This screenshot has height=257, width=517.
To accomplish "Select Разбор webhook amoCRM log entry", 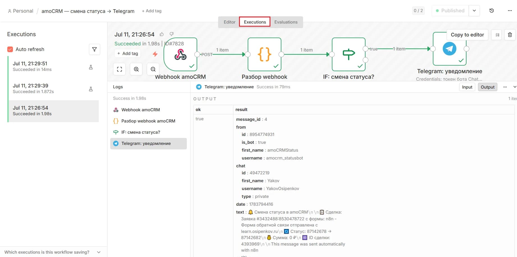I will point(148,121).
